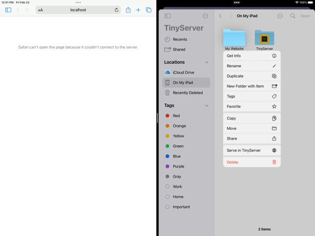Go back in Safari
This screenshot has height=236, width=315.
click(x=18, y=10)
